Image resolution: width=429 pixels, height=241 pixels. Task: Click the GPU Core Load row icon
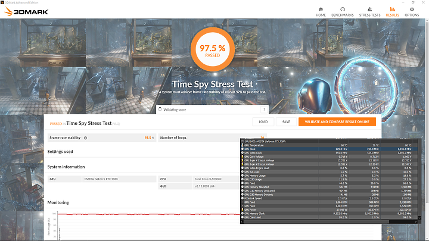(x=243, y=217)
